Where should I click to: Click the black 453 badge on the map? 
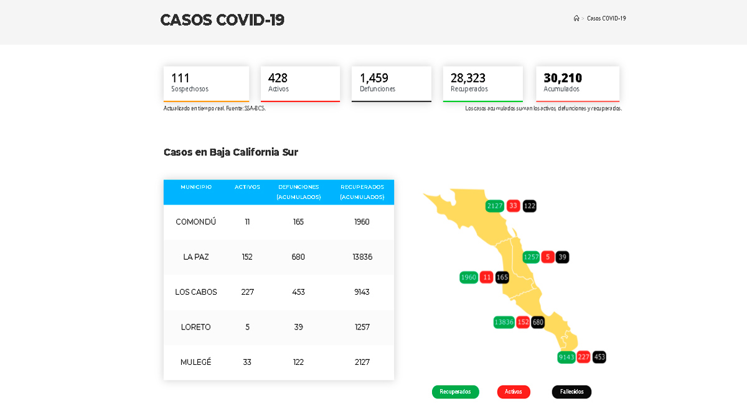tap(598, 357)
